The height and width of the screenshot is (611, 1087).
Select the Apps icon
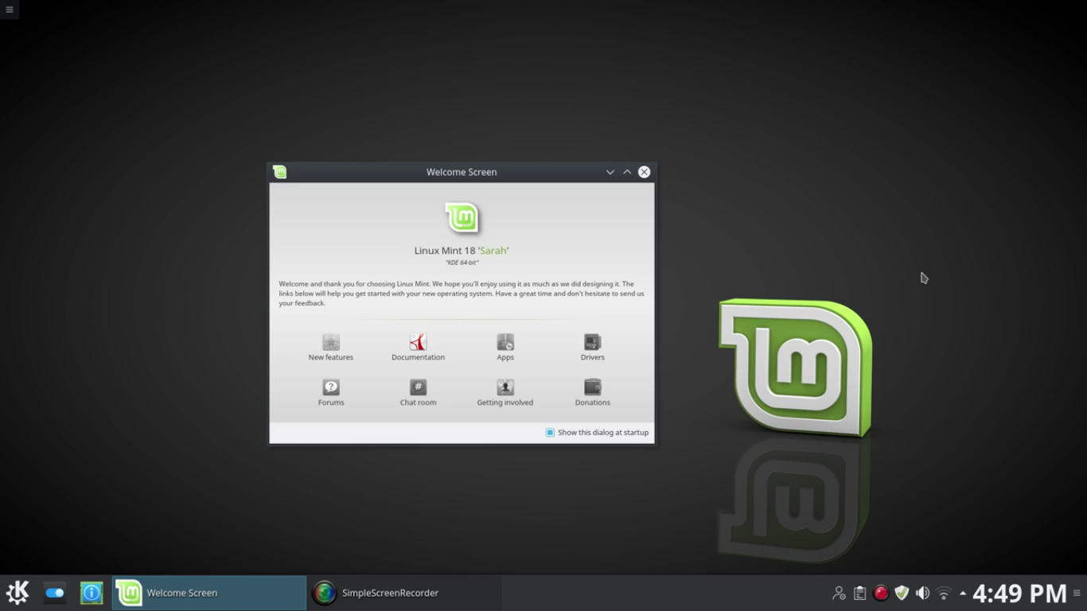pos(505,343)
